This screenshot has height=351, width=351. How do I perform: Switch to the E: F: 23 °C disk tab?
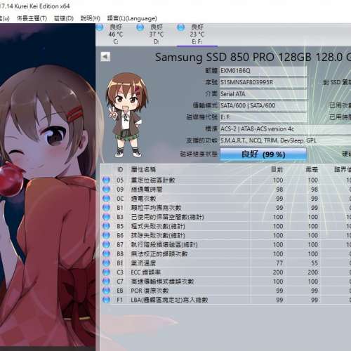(x=197, y=34)
